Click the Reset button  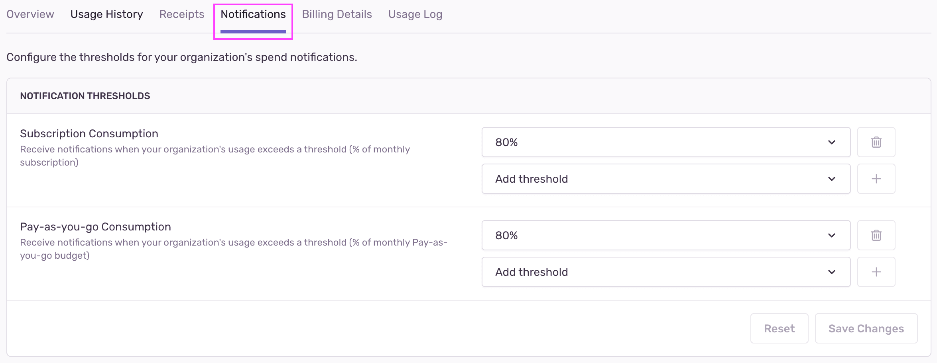(779, 328)
